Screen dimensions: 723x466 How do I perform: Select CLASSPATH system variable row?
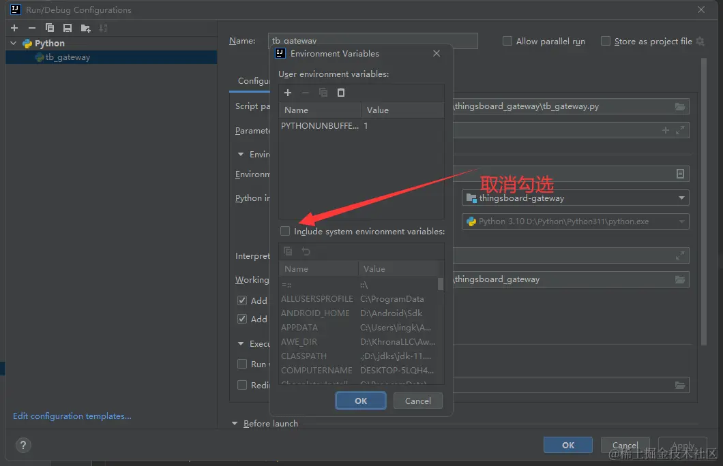click(359, 356)
